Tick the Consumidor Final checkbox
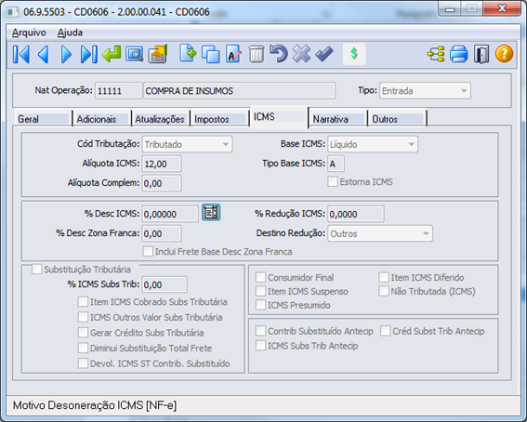 [x=260, y=277]
